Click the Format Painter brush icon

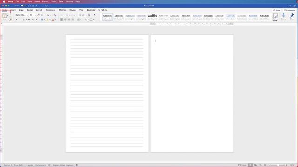pos(10,20)
